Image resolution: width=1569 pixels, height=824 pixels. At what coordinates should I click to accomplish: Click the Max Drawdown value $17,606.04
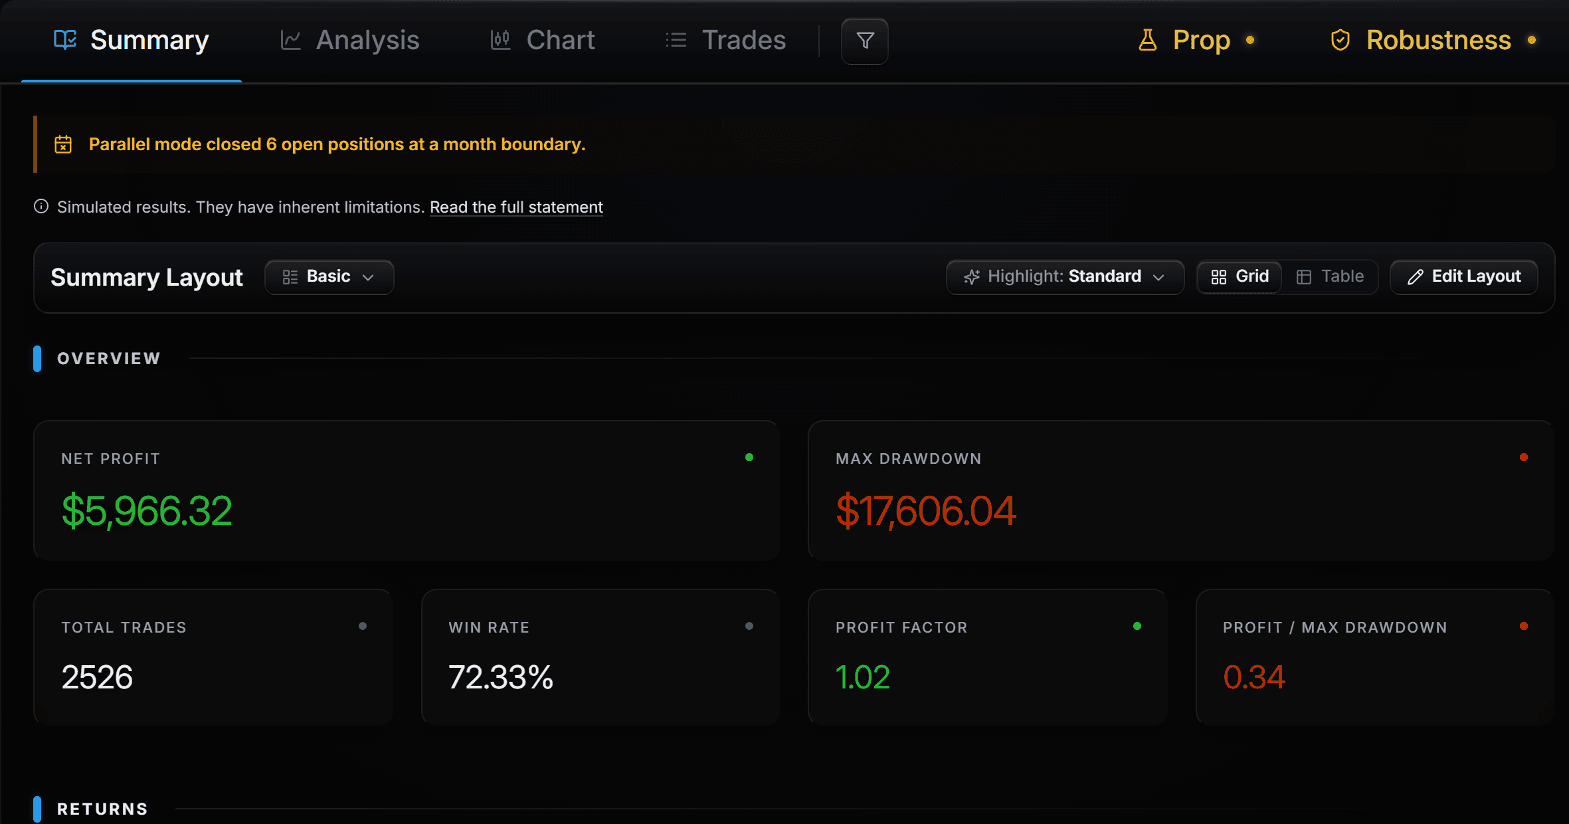point(926,511)
